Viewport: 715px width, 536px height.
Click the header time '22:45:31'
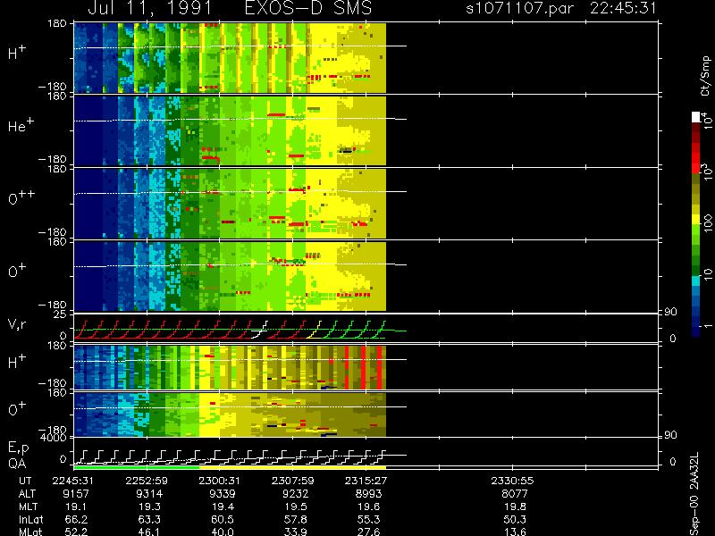coord(623,8)
